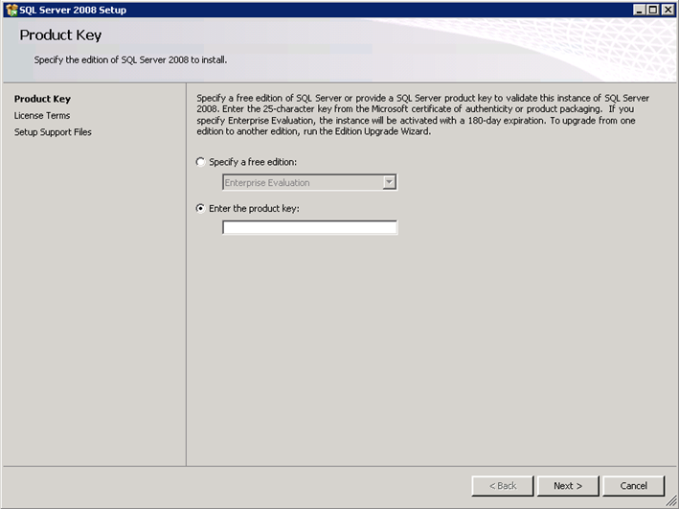Click the 'SQL Server 2008 Setup' title text
This screenshot has width=679, height=509.
click(x=73, y=10)
